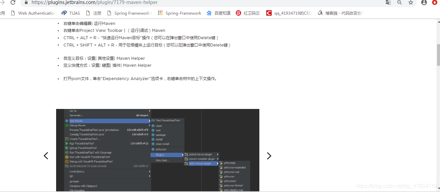Click the 百度知道 paw favicon

tap(209, 13)
